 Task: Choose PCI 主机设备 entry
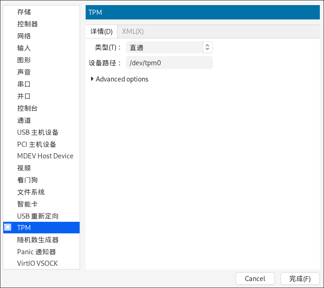point(37,144)
